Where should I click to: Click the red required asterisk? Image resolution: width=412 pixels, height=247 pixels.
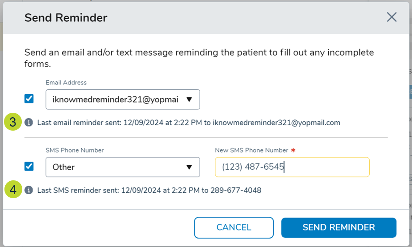293,151
